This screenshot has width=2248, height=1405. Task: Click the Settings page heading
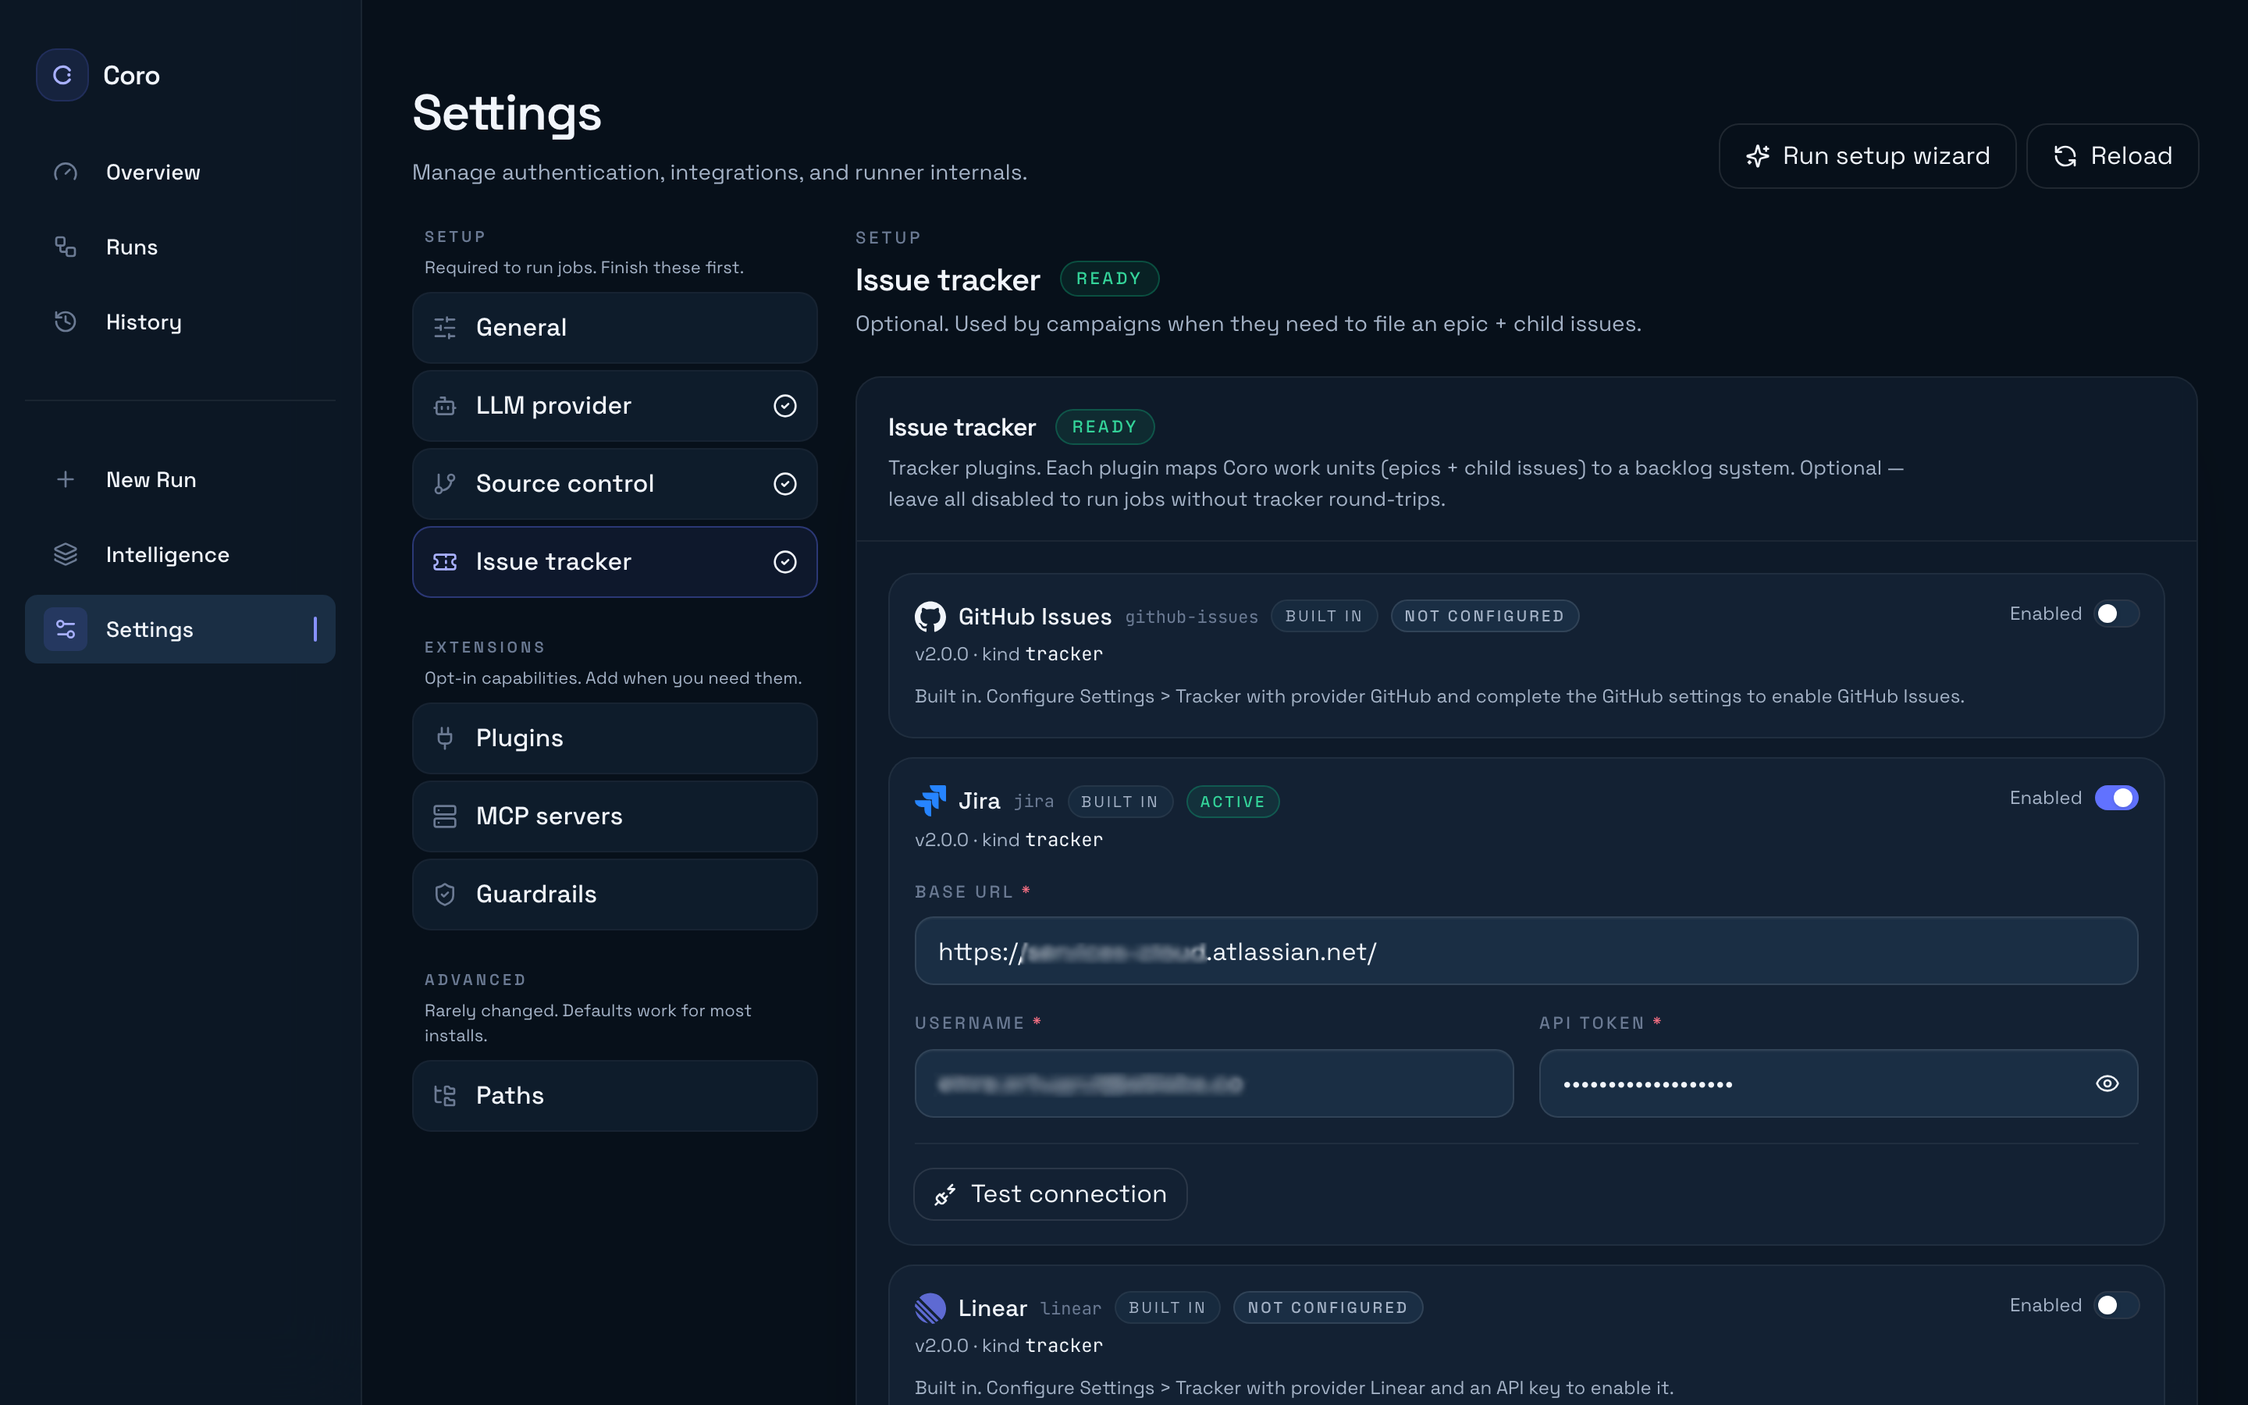tap(507, 112)
